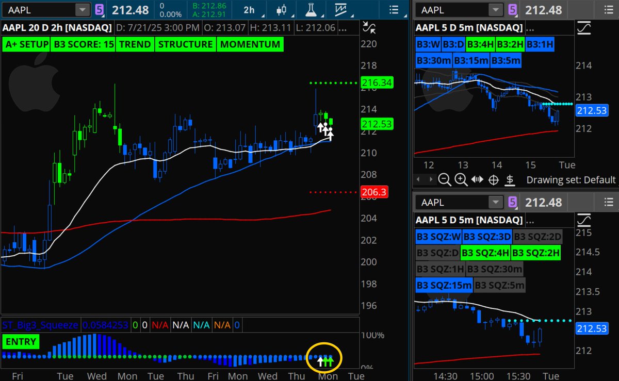Click the B3 SQZ:2D label

coord(537,237)
